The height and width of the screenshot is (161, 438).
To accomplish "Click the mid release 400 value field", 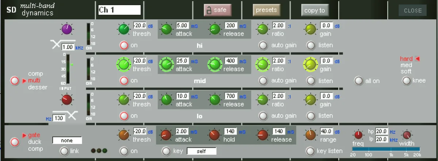I will (x=231, y=60).
